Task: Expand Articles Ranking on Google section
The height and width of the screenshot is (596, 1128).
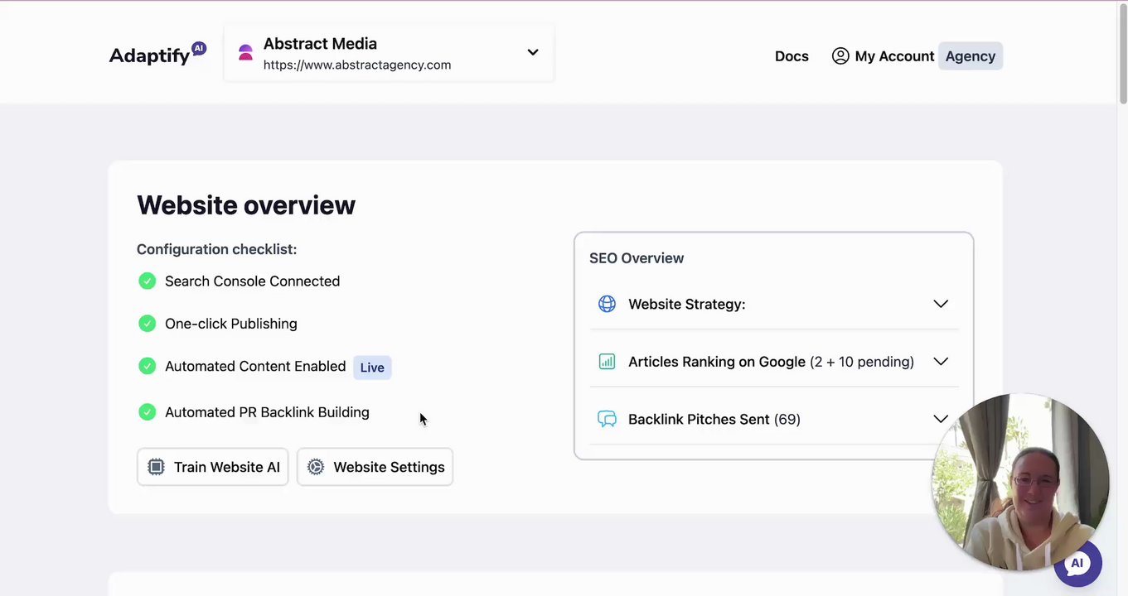Action: point(941,362)
